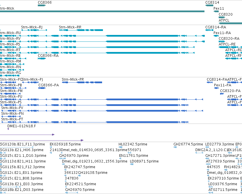Select EST label LD08971.5prime
Viewport: 242px width, 194px height.
[144, 161]
